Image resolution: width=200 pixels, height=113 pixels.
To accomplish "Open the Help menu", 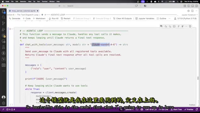I will (58, 2).
